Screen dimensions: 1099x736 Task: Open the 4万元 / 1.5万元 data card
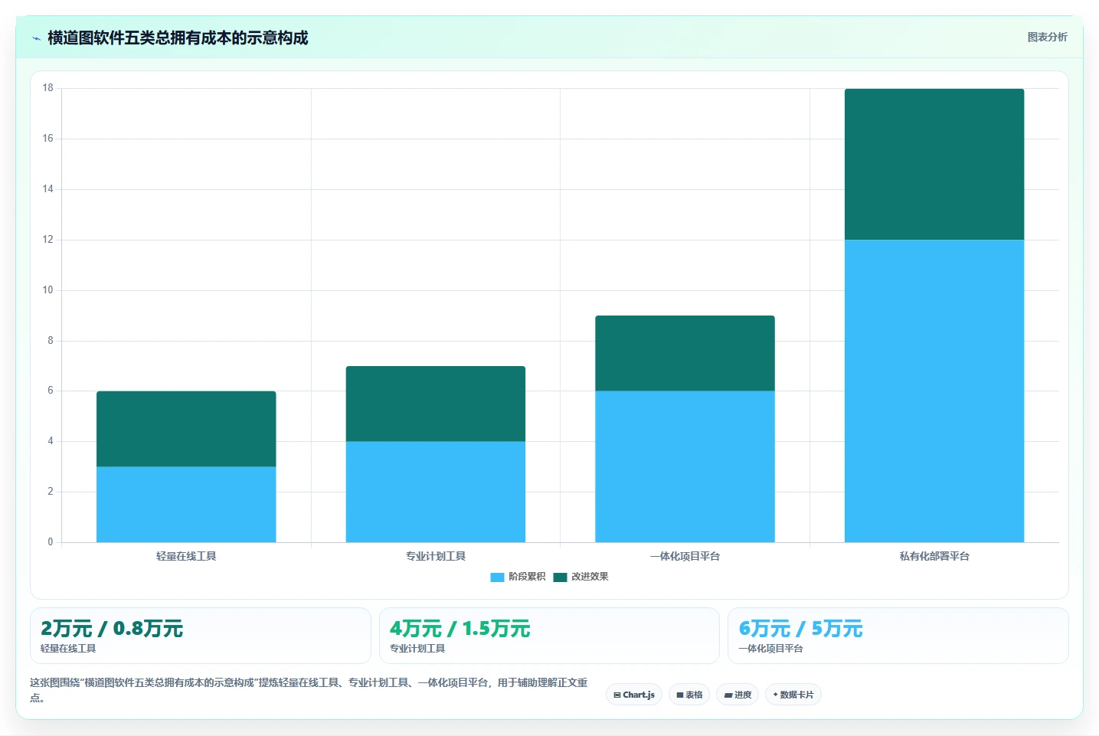[x=549, y=636]
